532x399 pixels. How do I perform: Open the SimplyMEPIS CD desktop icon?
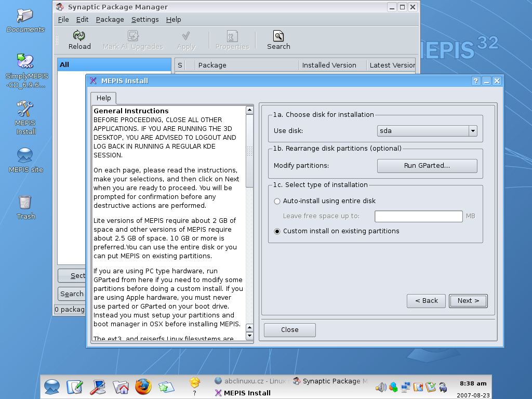pyautogui.click(x=25, y=62)
